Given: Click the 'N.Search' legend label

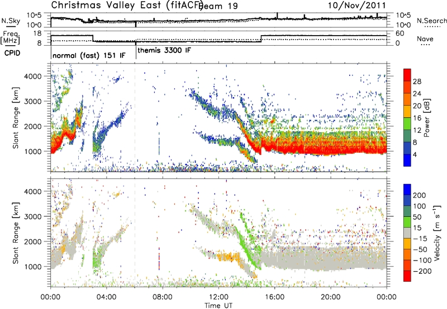Looking at the screenshot, I should tap(431, 21).
